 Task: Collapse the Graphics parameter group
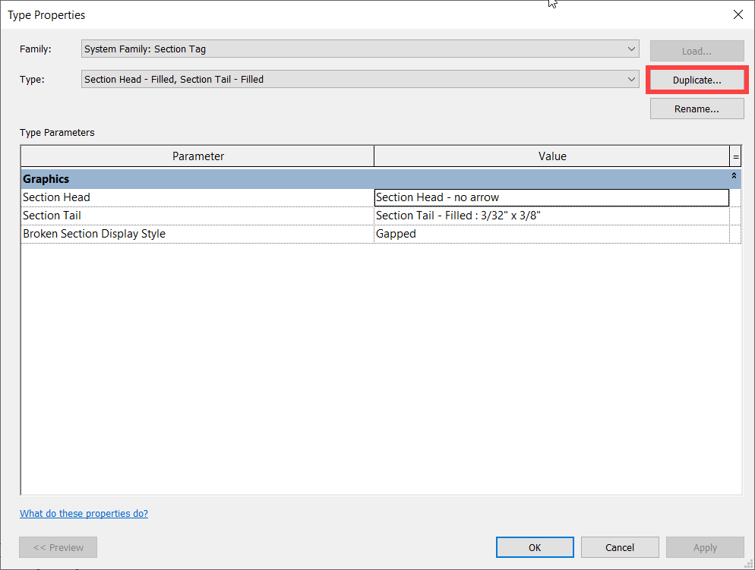(733, 175)
